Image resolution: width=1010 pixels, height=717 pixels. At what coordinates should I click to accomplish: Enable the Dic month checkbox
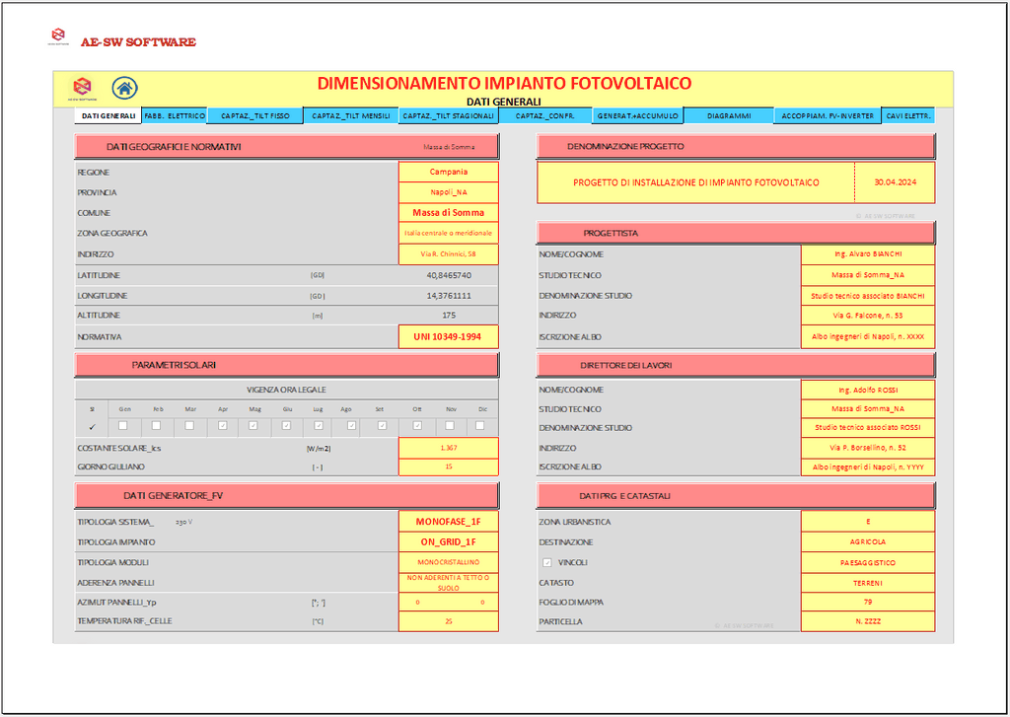point(480,425)
